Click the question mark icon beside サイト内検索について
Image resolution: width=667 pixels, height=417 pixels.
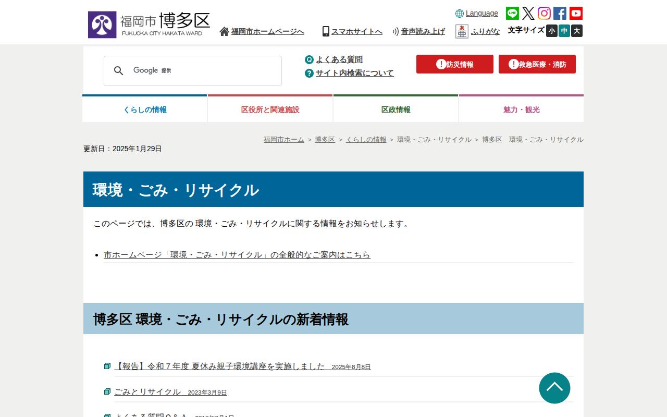309,73
